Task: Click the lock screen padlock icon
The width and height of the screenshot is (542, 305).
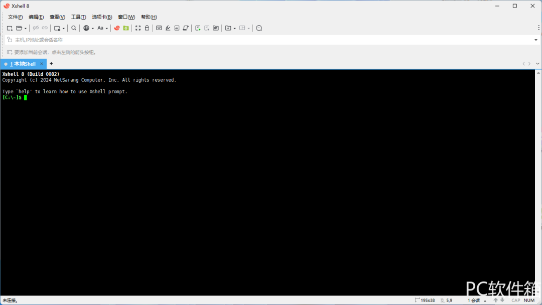Action: [x=147, y=28]
